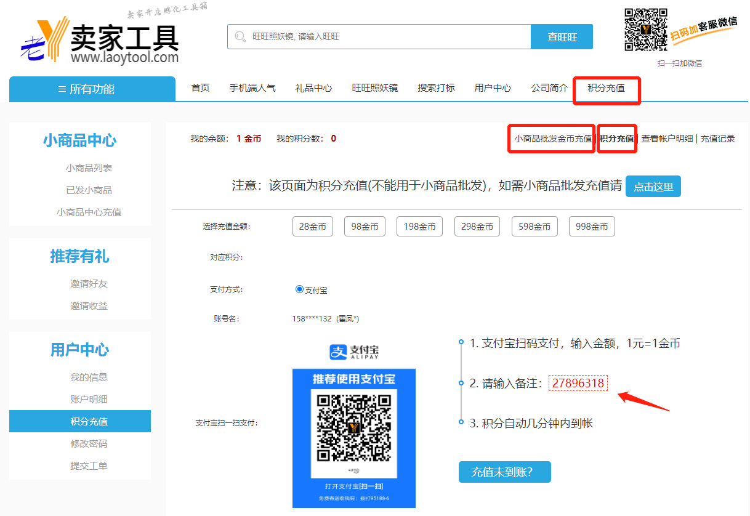View 邀请收益 in the sidebar
Viewport: 750px width, 516px height.
click(89, 306)
